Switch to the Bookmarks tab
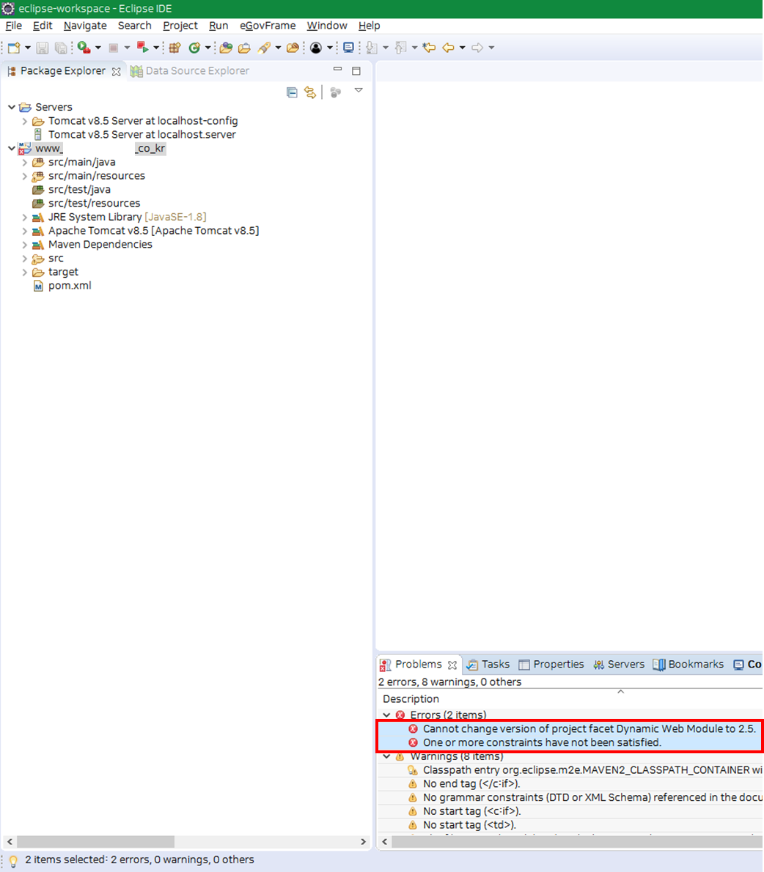The image size is (764, 872). click(688, 664)
